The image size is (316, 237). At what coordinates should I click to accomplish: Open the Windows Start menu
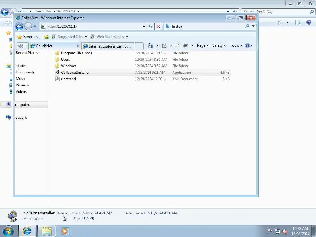(8, 231)
